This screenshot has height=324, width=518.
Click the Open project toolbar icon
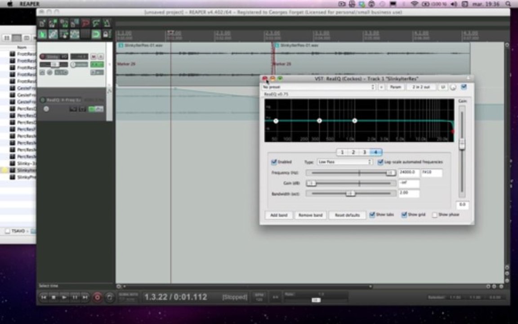[x=53, y=23]
